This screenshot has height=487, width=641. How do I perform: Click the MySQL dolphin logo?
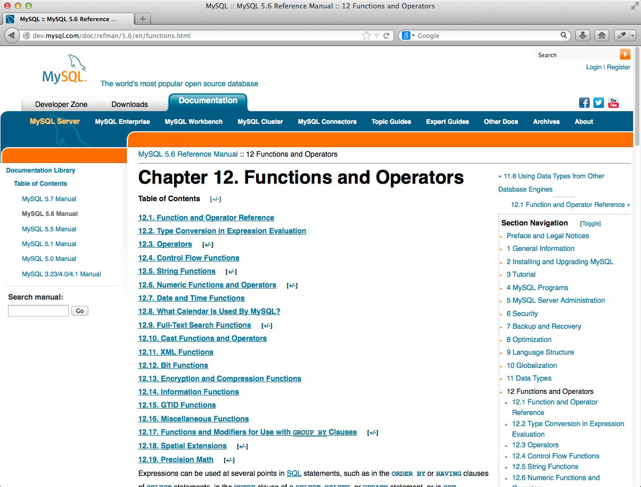[x=65, y=69]
